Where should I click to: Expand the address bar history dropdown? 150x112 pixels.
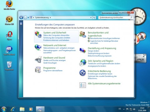coord(91,17)
